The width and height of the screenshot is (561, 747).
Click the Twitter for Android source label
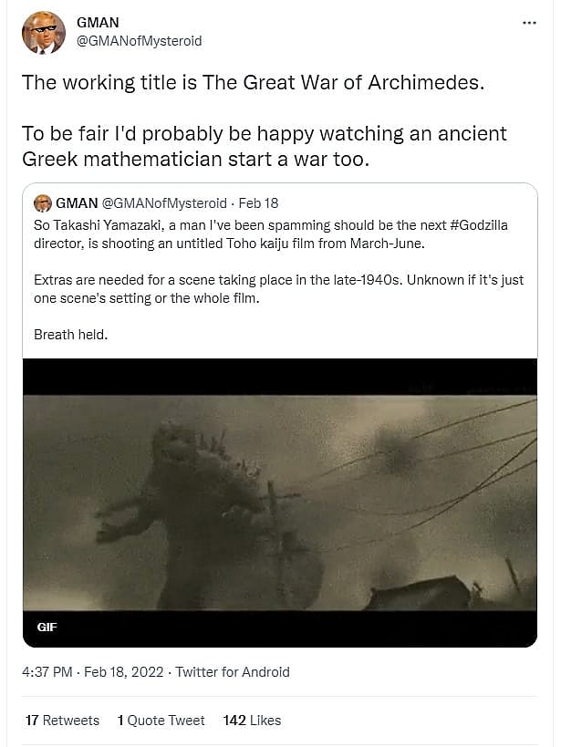tap(233, 672)
